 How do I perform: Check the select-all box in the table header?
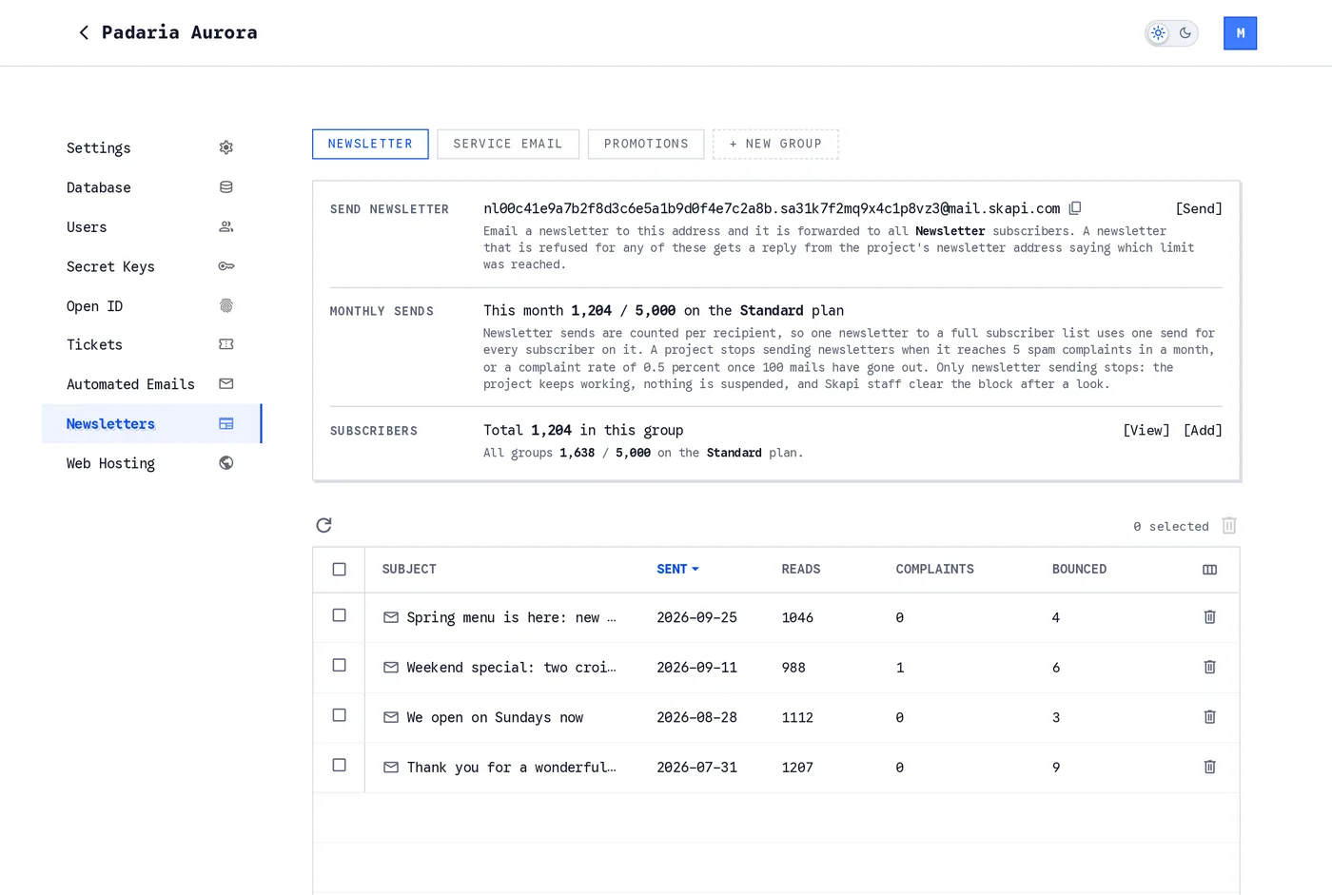click(x=339, y=569)
